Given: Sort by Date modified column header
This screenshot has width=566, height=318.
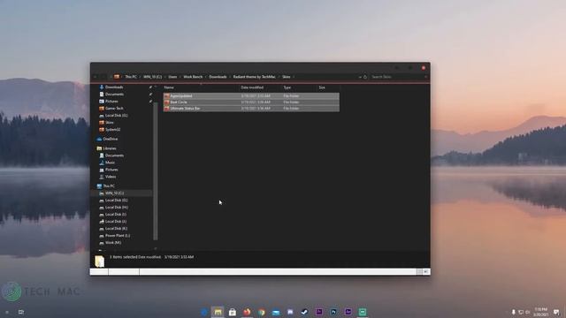Looking at the screenshot, I should (x=252, y=87).
